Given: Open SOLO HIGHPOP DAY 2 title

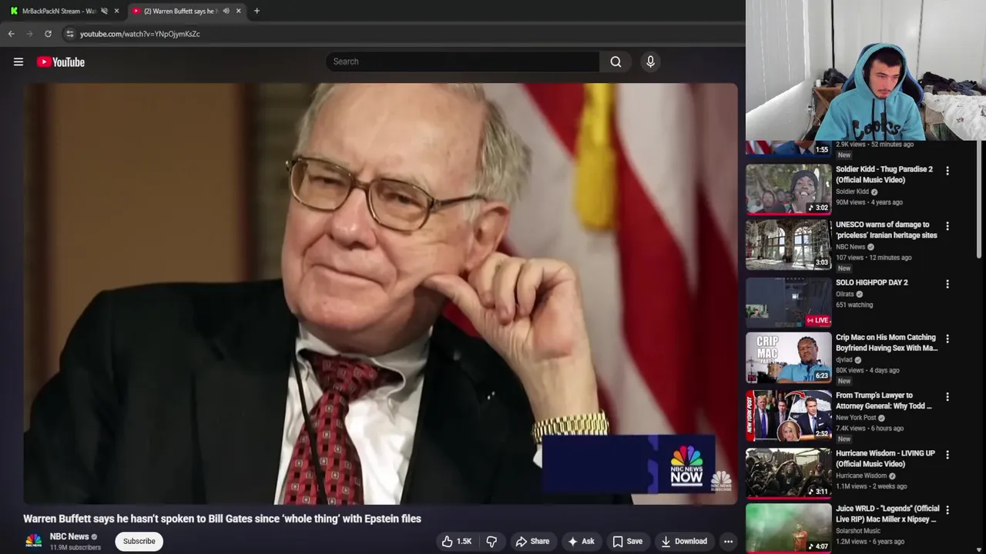Looking at the screenshot, I should click(x=871, y=282).
